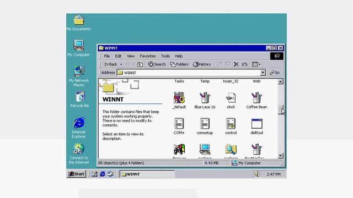Select the Tasks folder label
The height and width of the screenshot is (198, 353).
click(x=179, y=81)
